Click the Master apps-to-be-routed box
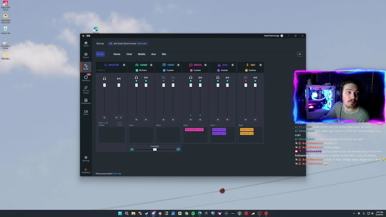The image size is (386, 217). 112,135
